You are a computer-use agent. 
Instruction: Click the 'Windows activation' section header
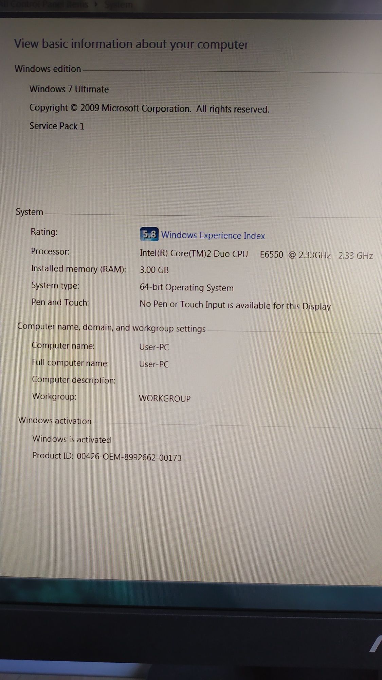tap(55, 421)
